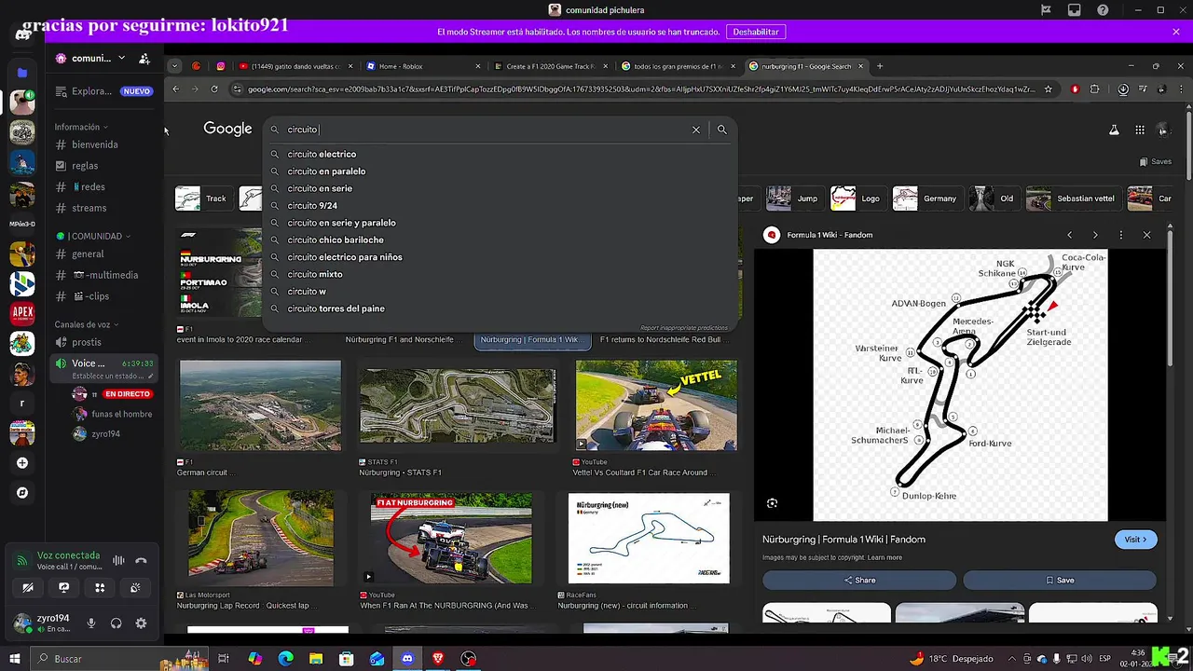
Task: Open the APEX server in Discord sidebar
Action: point(22,313)
